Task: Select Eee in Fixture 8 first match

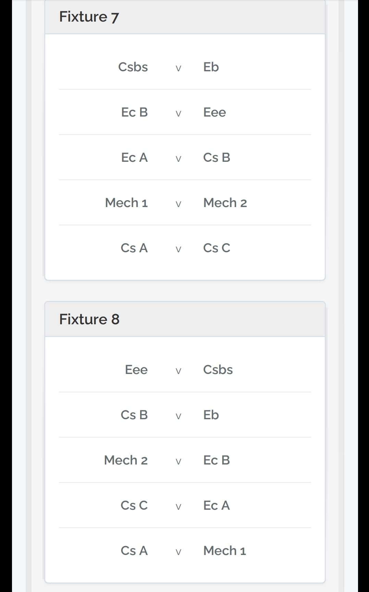Action: [x=136, y=370]
